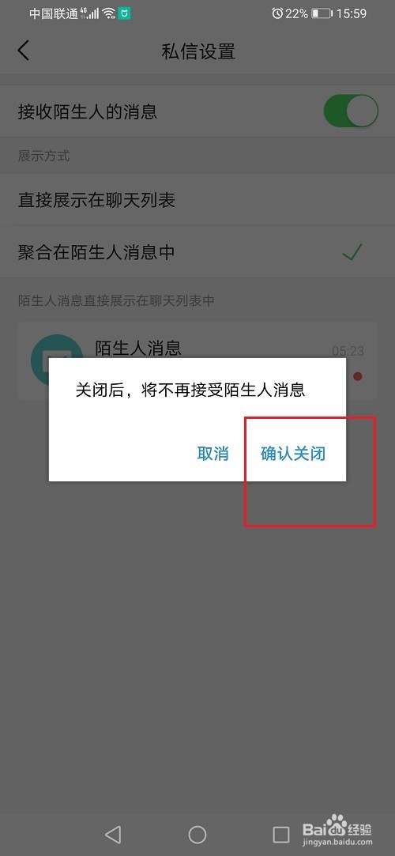Tap Android back navigation triangle
This screenshot has height=856, width=395.
pyautogui.click(x=112, y=834)
